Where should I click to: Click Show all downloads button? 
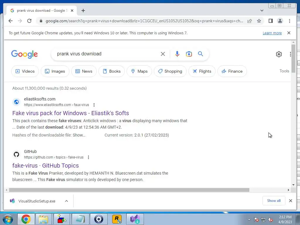(x=274, y=201)
